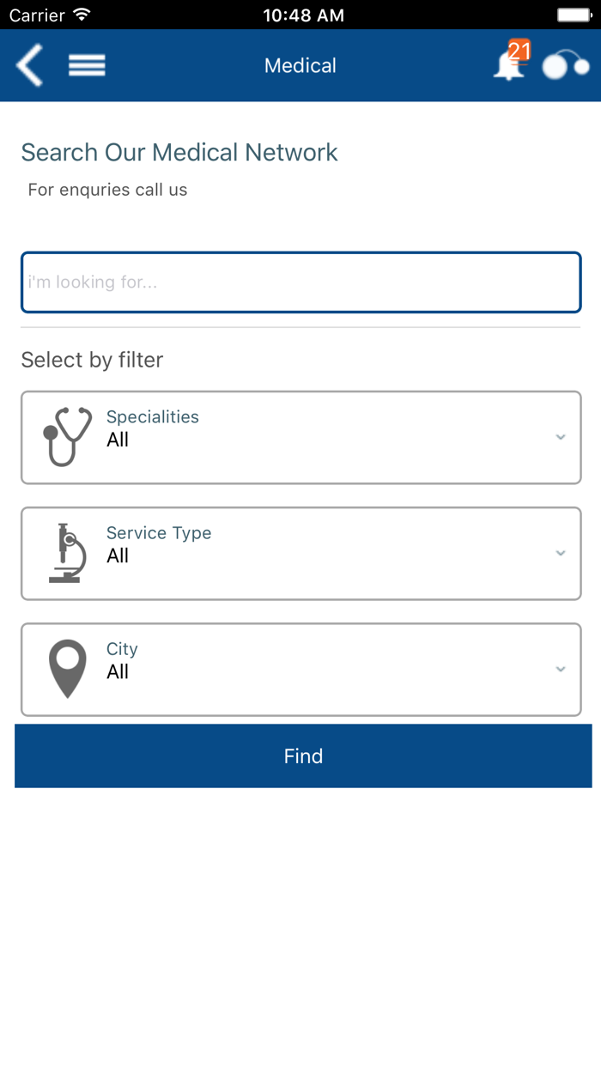This screenshot has width=601, height=1068.
Task: Tap the microscope Service Type icon
Action: [x=67, y=553]
